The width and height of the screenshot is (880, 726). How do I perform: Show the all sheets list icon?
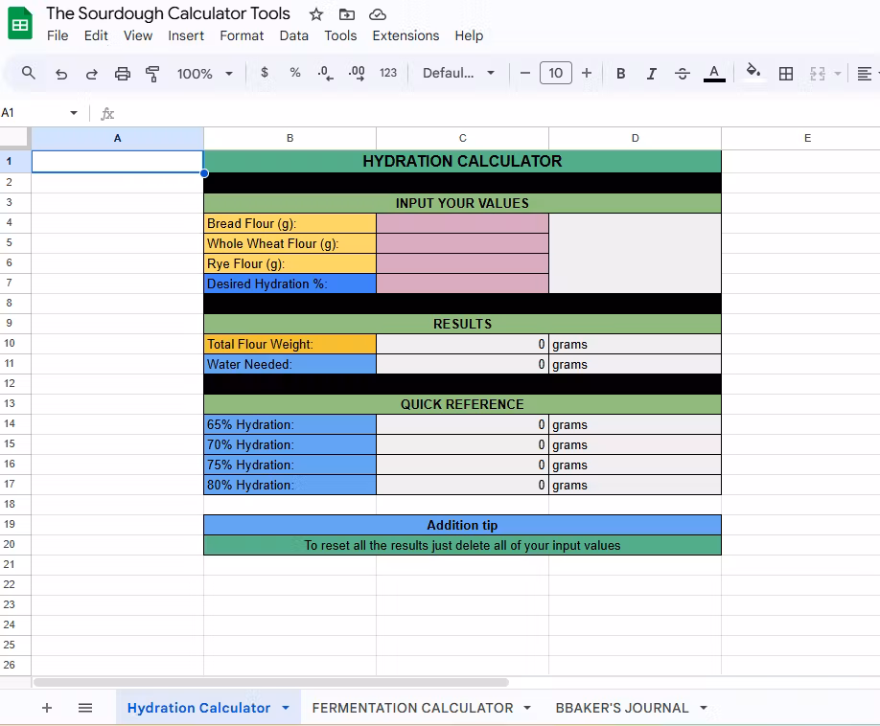click(85, 708)
